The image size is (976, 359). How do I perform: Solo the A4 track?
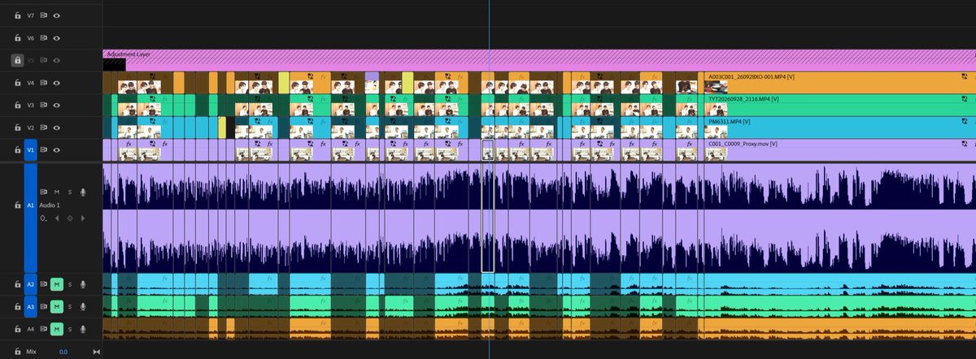pyautogui.click(x=70, y=329)
